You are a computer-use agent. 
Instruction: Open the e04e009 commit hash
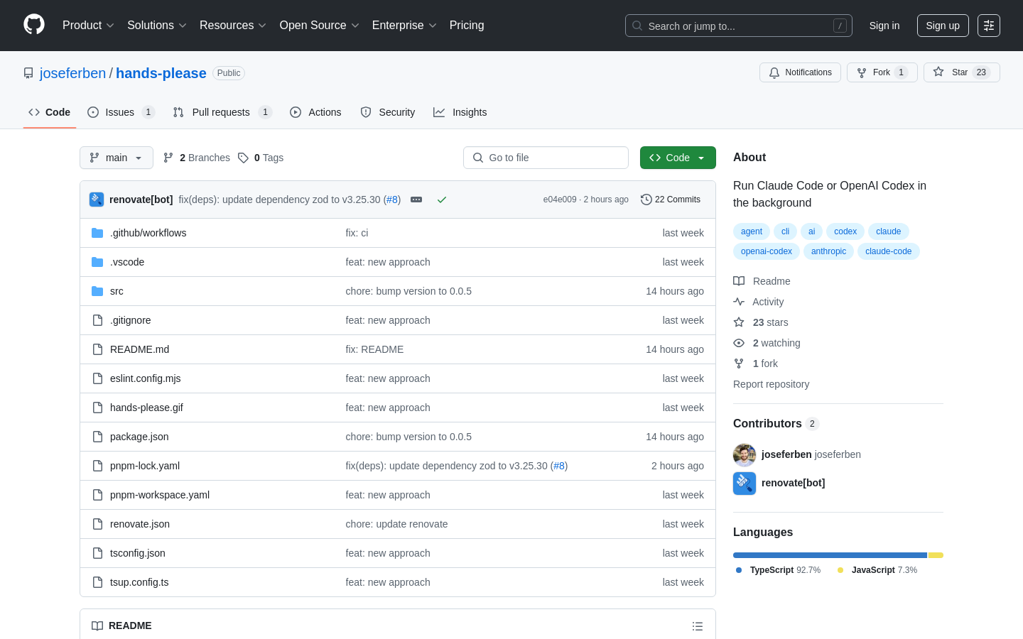[560, 200]
